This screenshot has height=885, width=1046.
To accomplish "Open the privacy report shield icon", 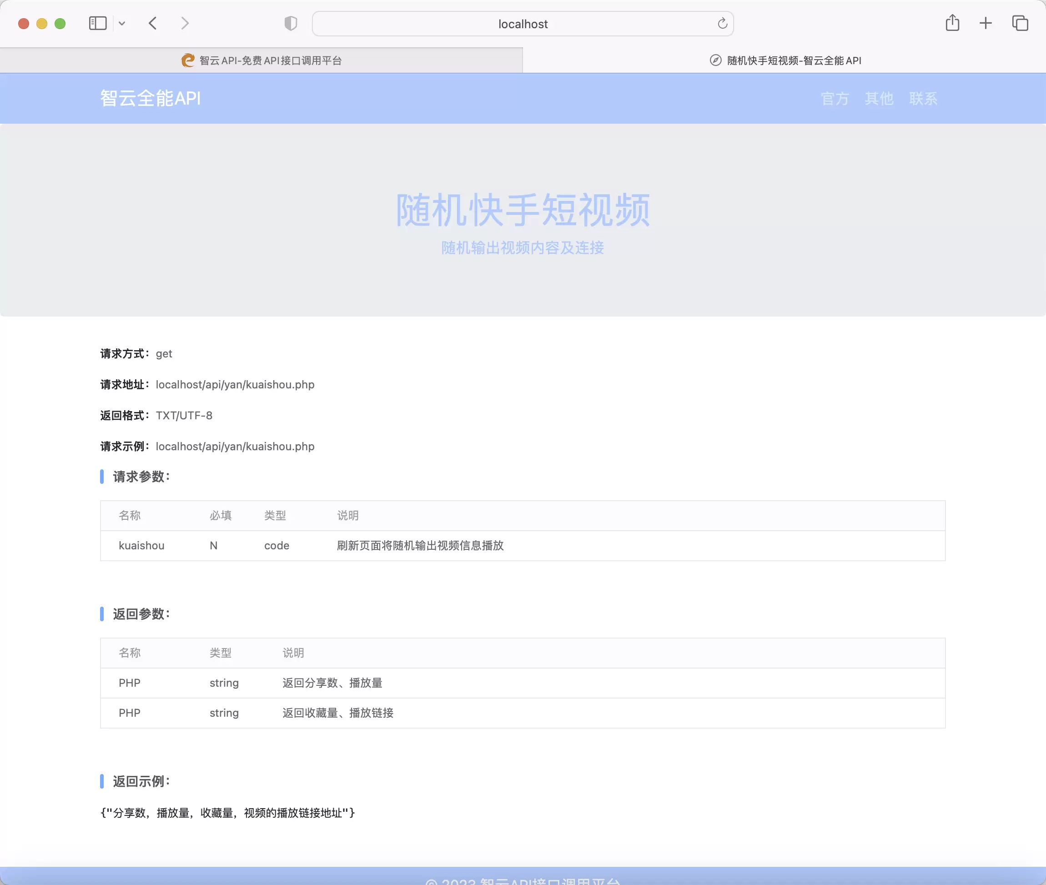I will 291,24.
